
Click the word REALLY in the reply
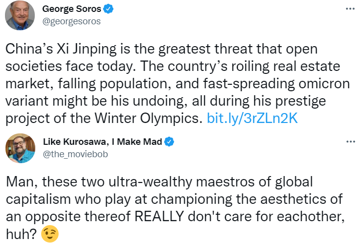pyautogui.click(x=159, y=216)
